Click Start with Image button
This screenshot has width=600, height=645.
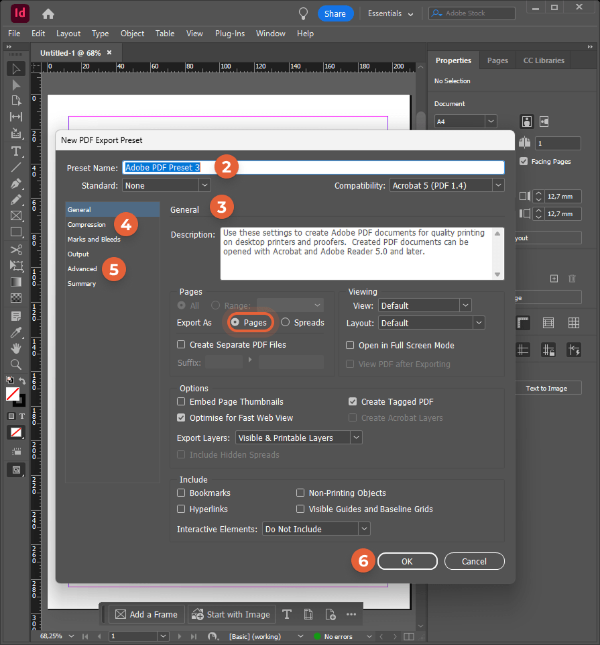pos(231,614)
